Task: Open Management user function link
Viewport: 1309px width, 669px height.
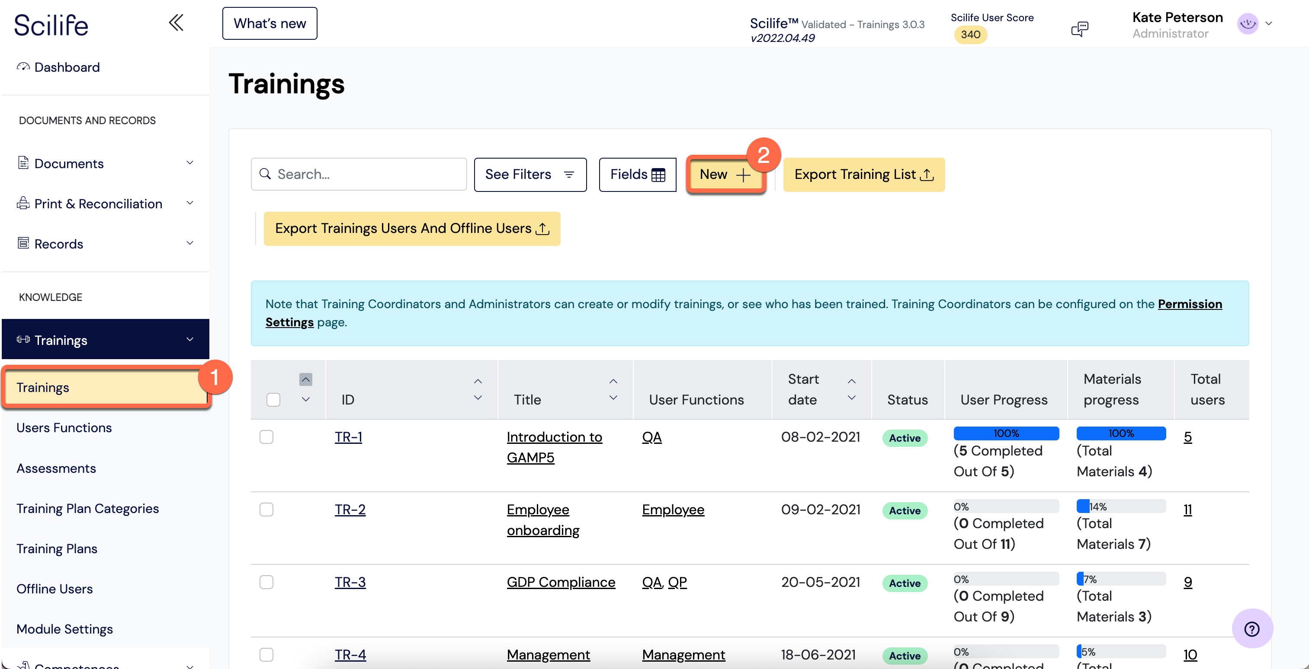Action: click(x=683, y=655)
